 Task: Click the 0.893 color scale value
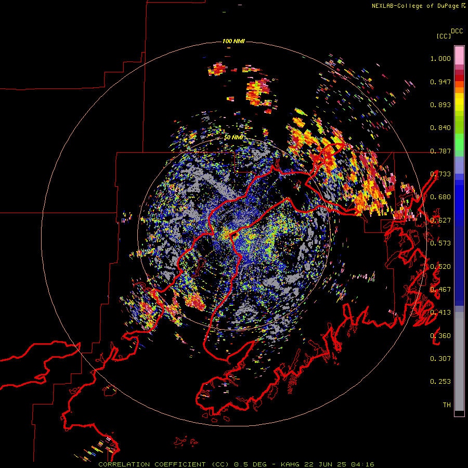point(440,105)
